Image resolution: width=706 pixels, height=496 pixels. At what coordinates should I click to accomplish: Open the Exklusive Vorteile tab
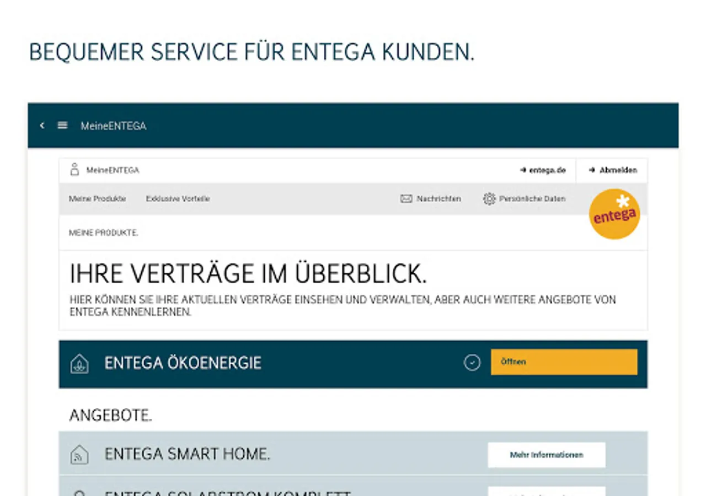(x=178, y=199)
